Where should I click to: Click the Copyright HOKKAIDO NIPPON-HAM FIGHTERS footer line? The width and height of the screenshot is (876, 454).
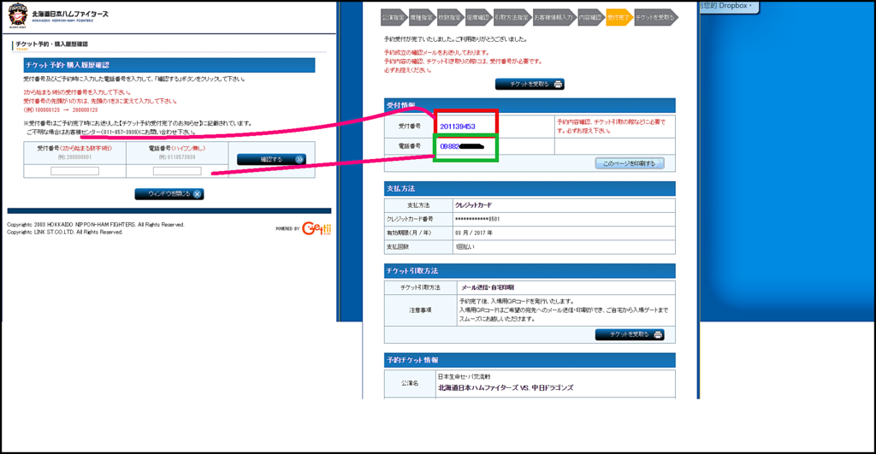[x=96, y=225]
